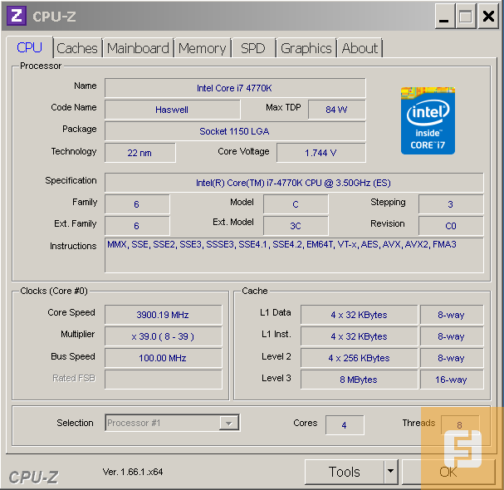
Task: Click the Code Name value 'Haswell'
Action: (x=172, y=110)
